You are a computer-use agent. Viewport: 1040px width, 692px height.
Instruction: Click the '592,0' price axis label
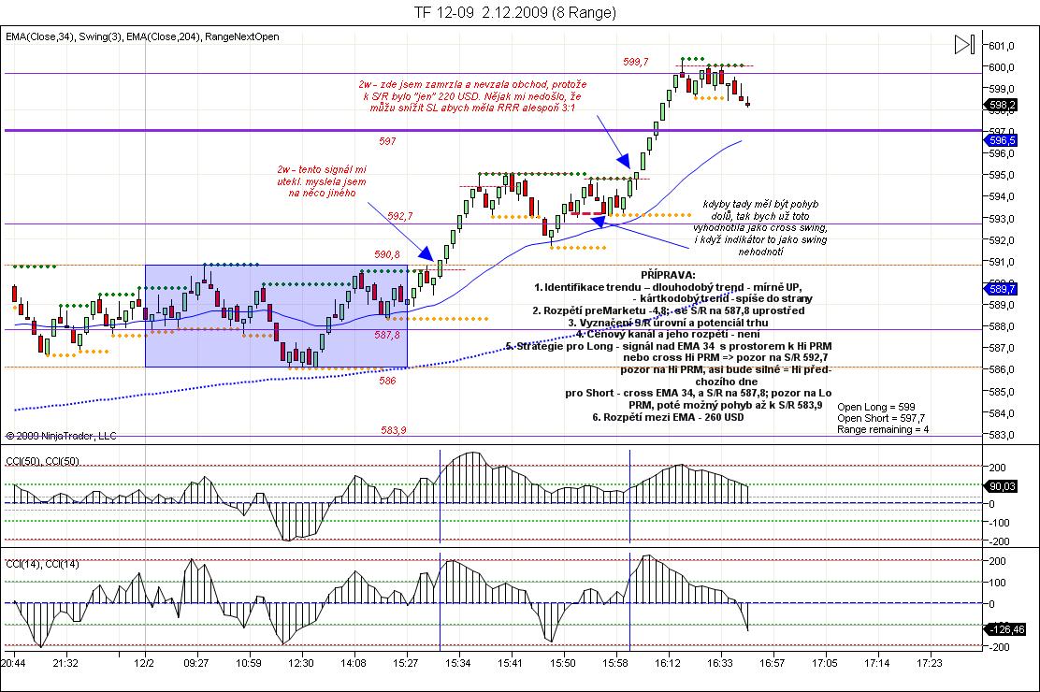1002,240
